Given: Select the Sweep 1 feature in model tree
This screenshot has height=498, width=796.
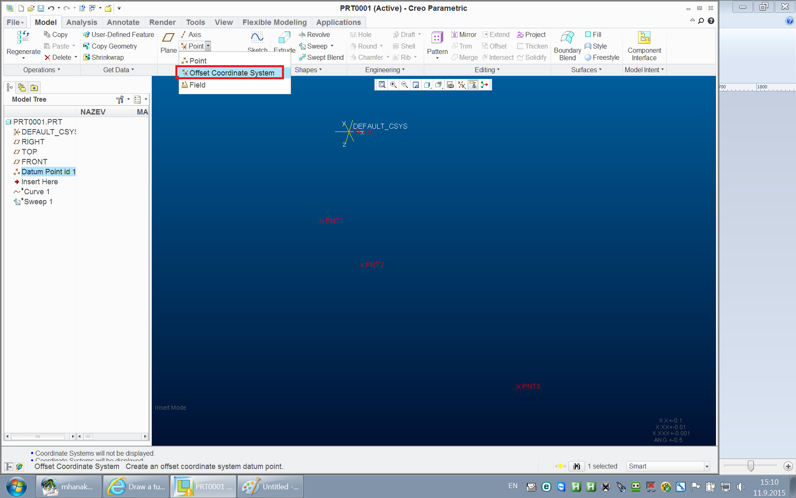Looking at the screenshot, I should point(33,202).
